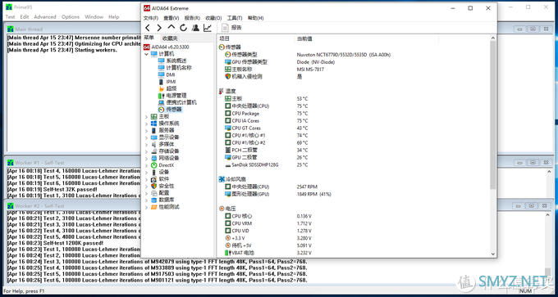Open the 工具(T) menu
The image size is (558, 297).
(235, 18)
